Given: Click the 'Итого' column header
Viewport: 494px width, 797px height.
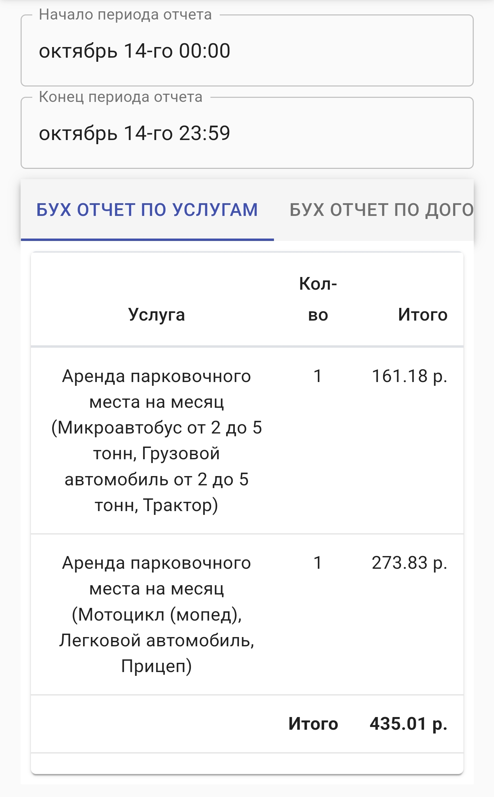Looking at the screenshot, I should 423,314.
